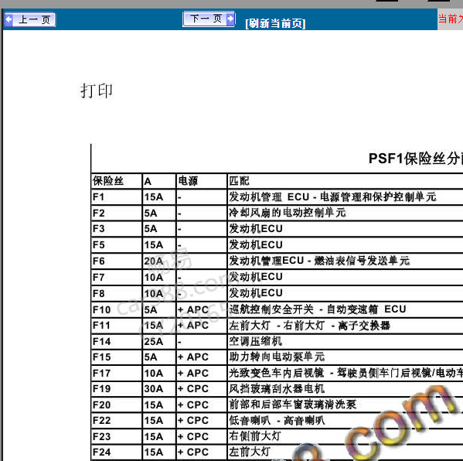Image resolution: width=463 pixels, height=461 pixels.
Task: Click the 电源 column header
Action: click(x=188, y=181)
